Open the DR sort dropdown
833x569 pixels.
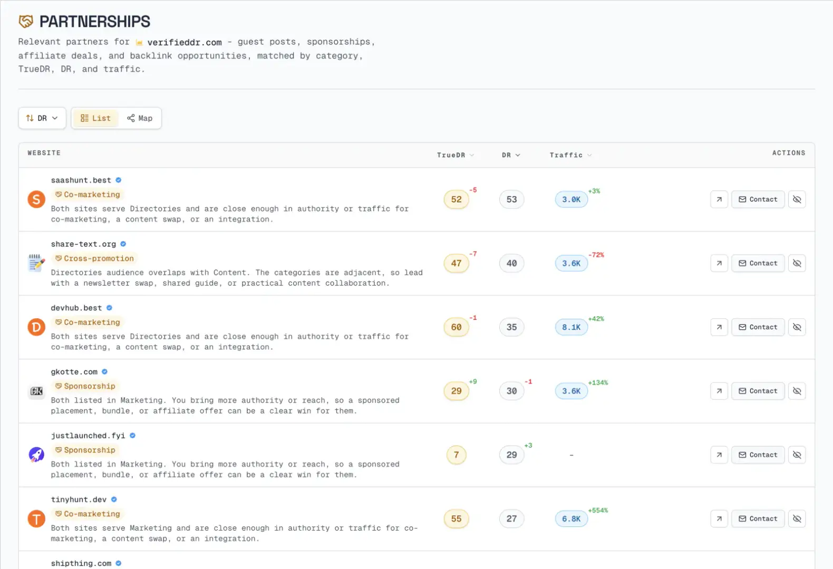(42, 118)
